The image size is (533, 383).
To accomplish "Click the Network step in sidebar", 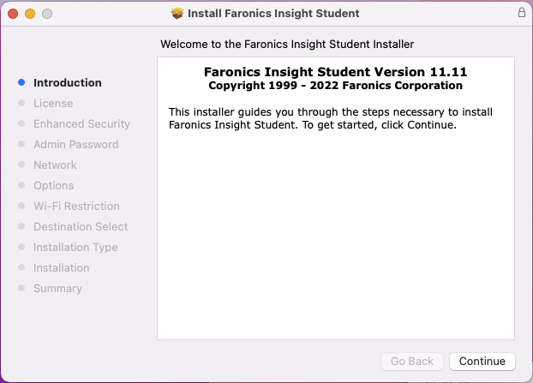I will click(x=55, y=165).
